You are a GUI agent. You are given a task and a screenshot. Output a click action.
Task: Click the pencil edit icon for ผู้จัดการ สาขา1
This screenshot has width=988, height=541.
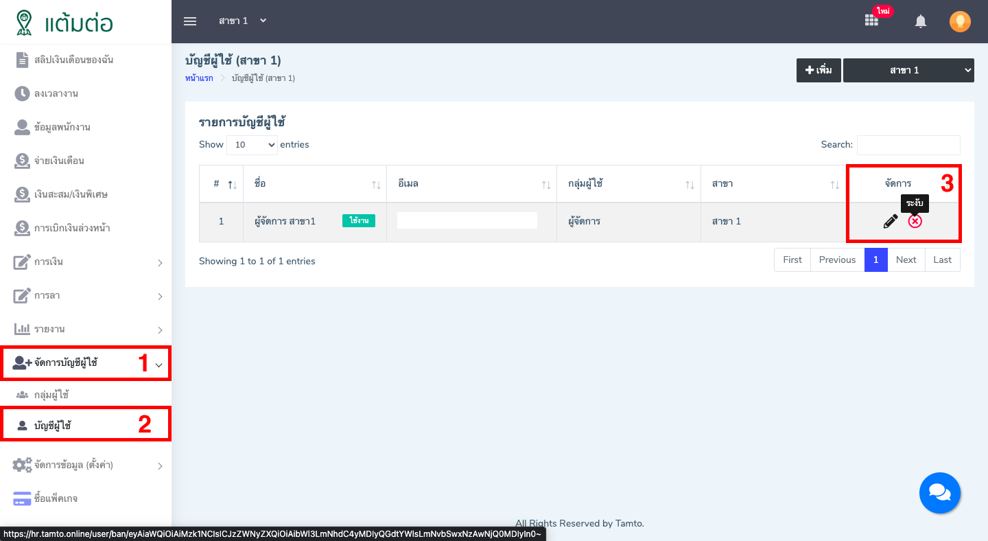coord(890,221)
